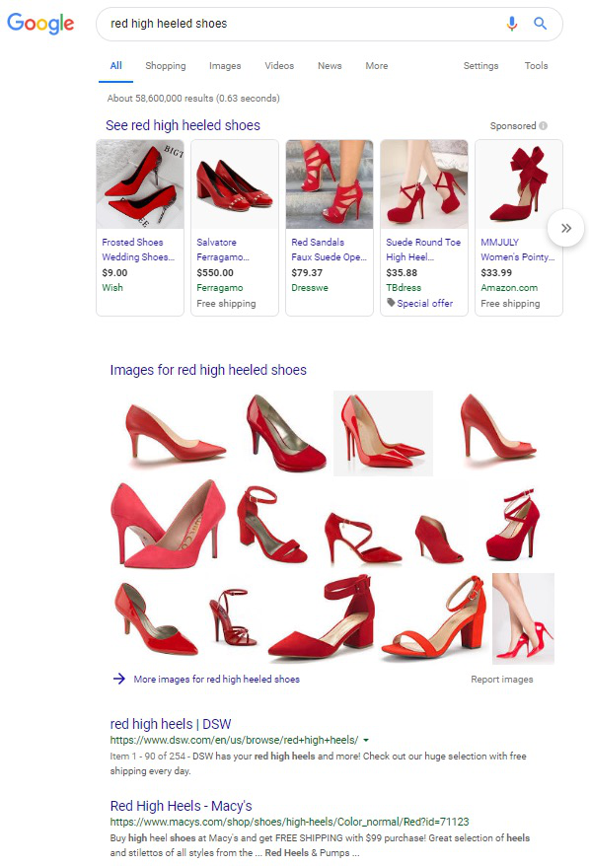This screenshot has width=589, height=866.
Task: Advance product carousel with double-chevron arrow
Action: tap(565, 228)
